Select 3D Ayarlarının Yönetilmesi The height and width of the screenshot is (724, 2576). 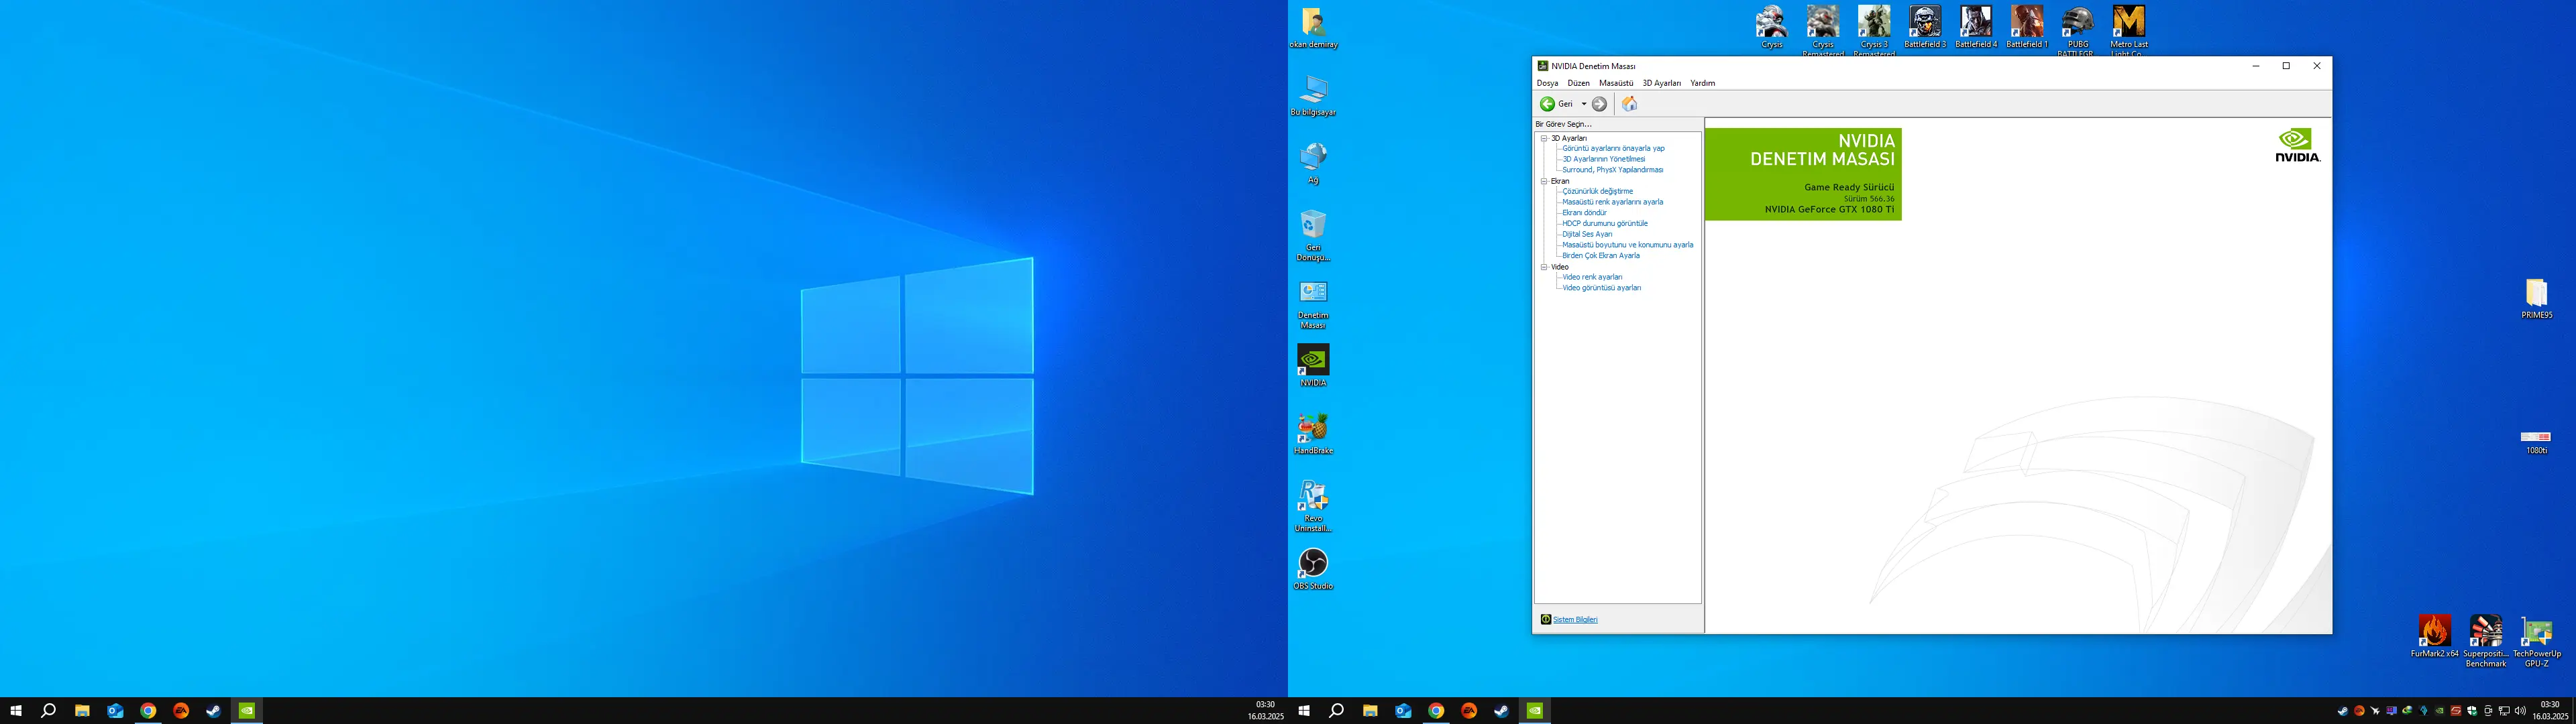(x=1603, y=159)
